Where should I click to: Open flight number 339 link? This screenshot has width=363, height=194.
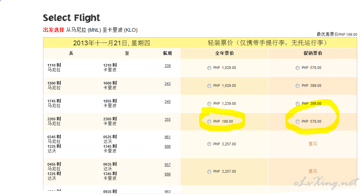168,66
